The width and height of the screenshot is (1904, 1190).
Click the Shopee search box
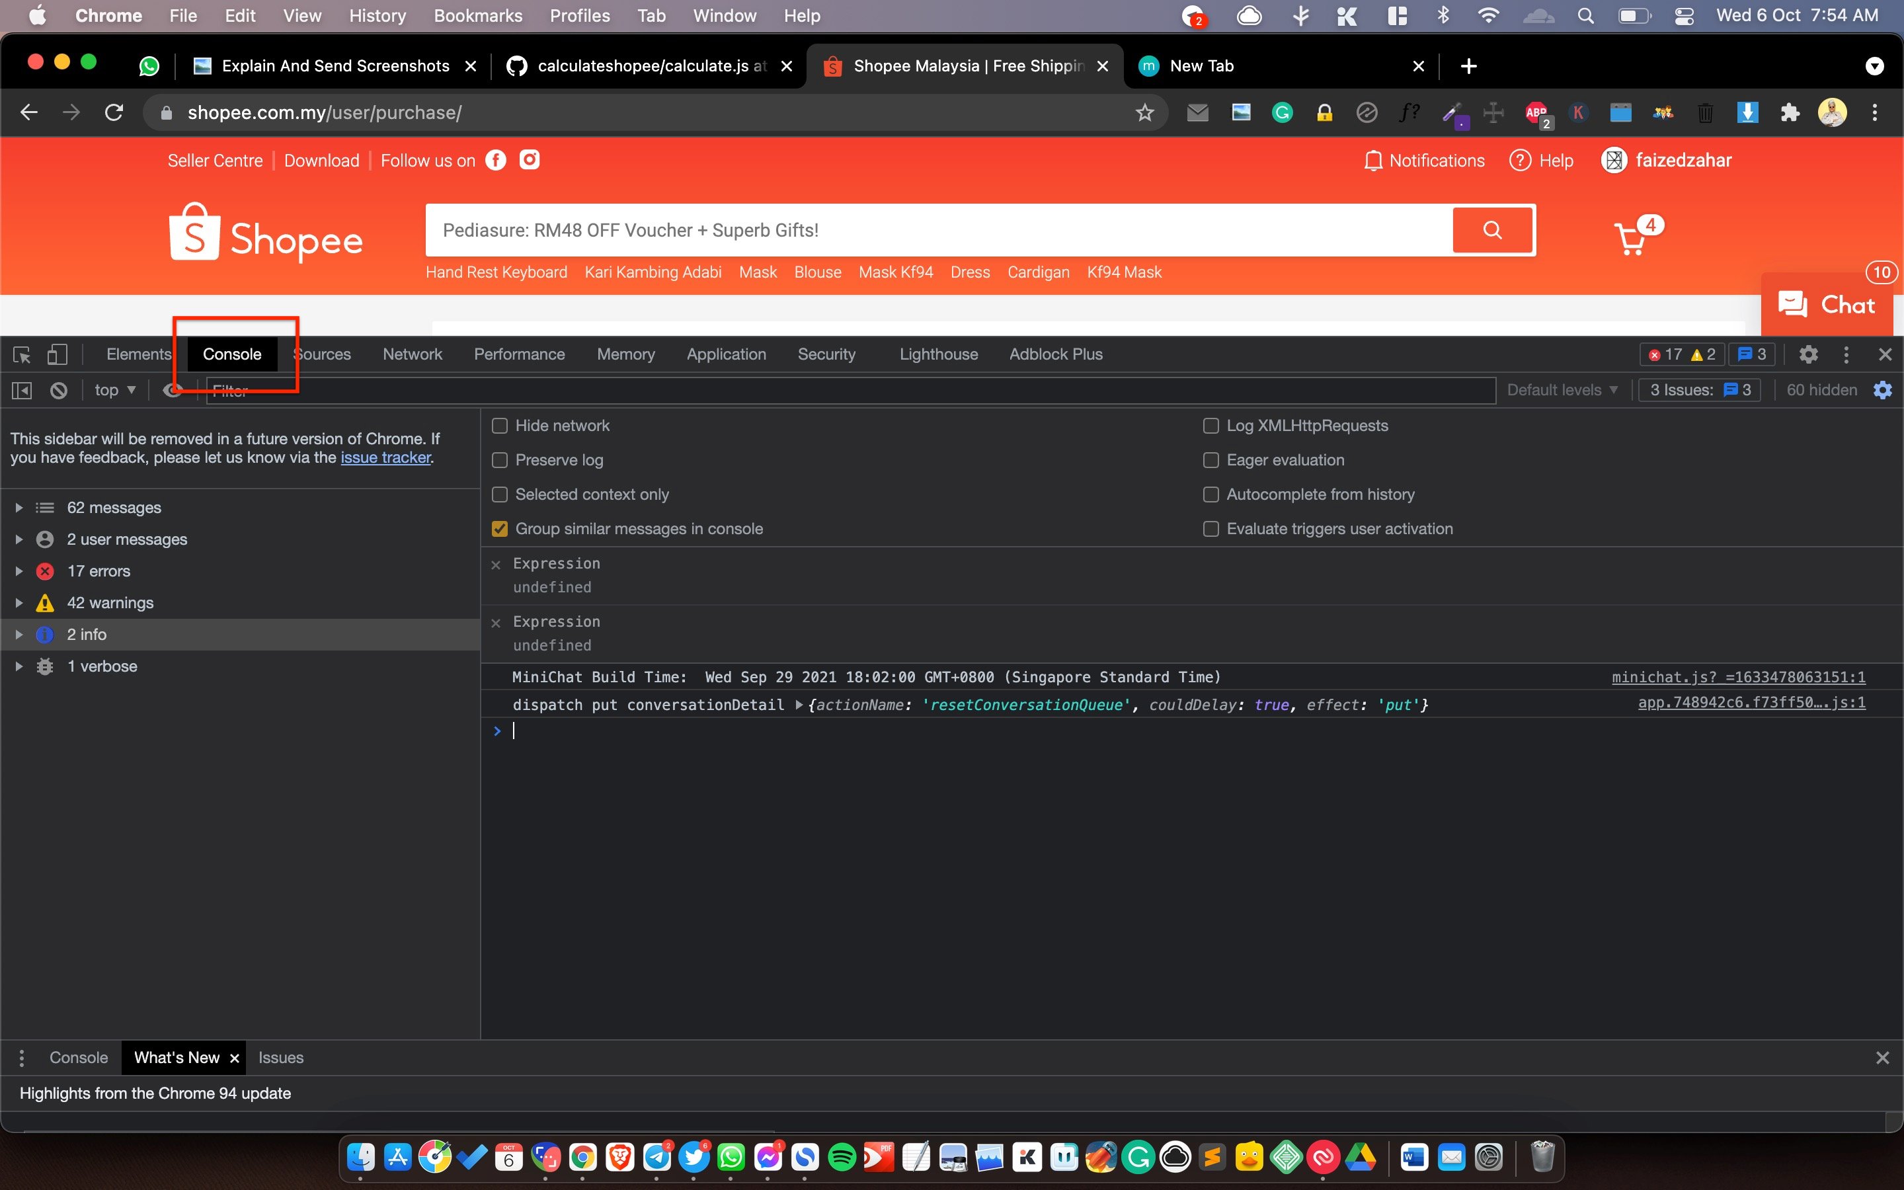(939, 230)
